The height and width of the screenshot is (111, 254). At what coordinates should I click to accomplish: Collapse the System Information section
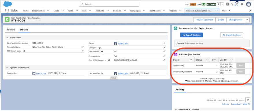[7, 68]
